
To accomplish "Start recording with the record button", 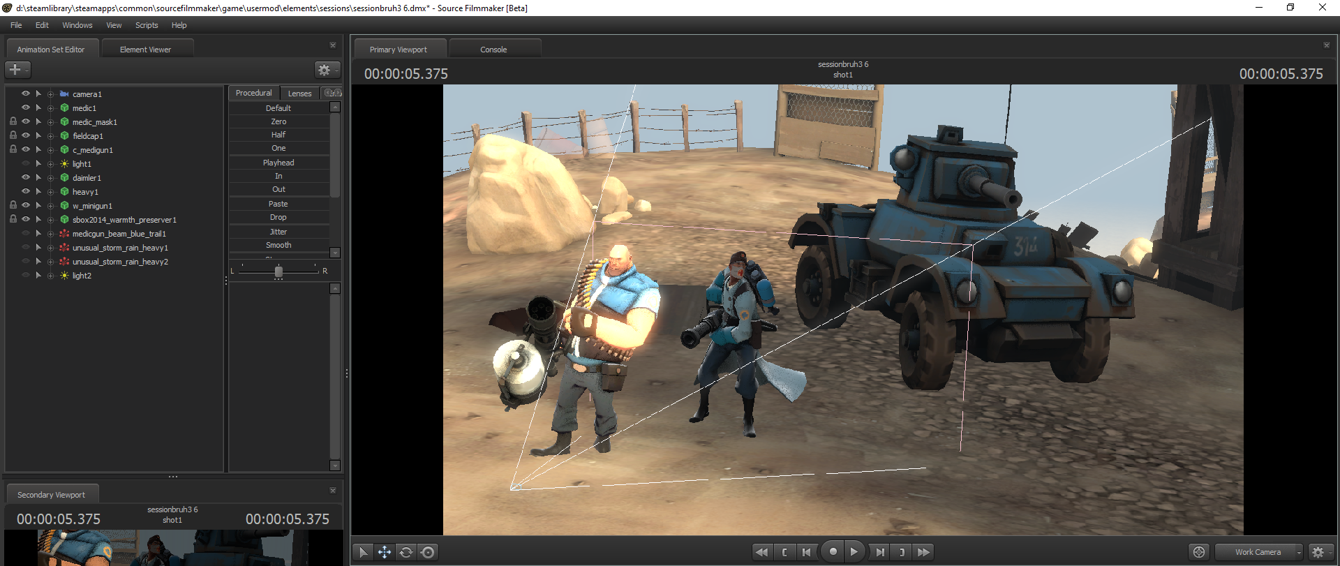I will pyautogui.click(x=833, y=551).
